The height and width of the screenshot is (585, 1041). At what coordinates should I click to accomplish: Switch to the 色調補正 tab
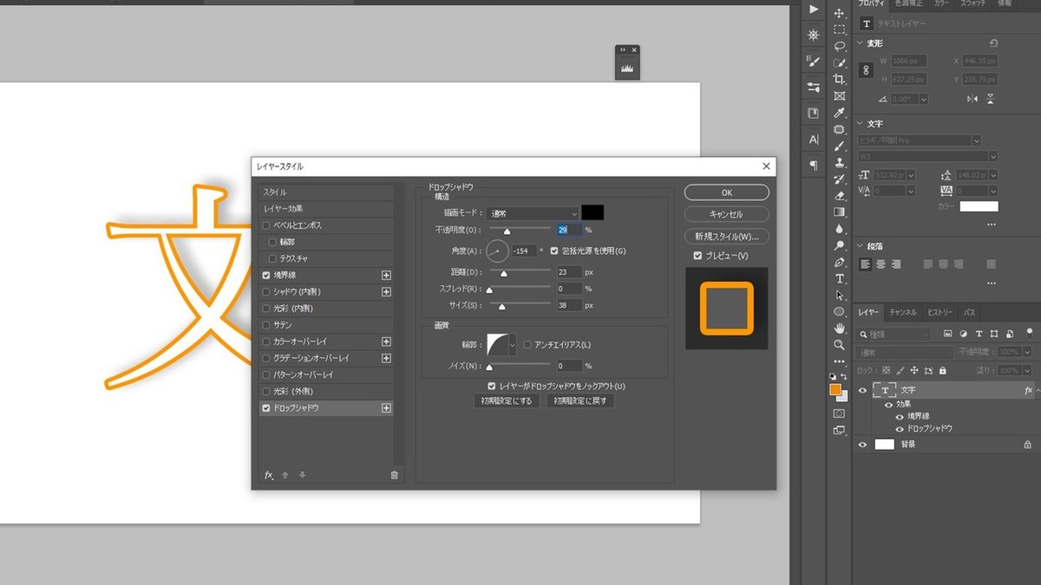(909, 4)
